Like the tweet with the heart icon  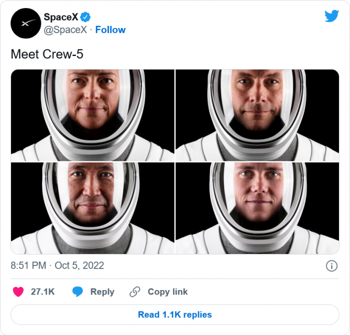click(x=18, y=292)
